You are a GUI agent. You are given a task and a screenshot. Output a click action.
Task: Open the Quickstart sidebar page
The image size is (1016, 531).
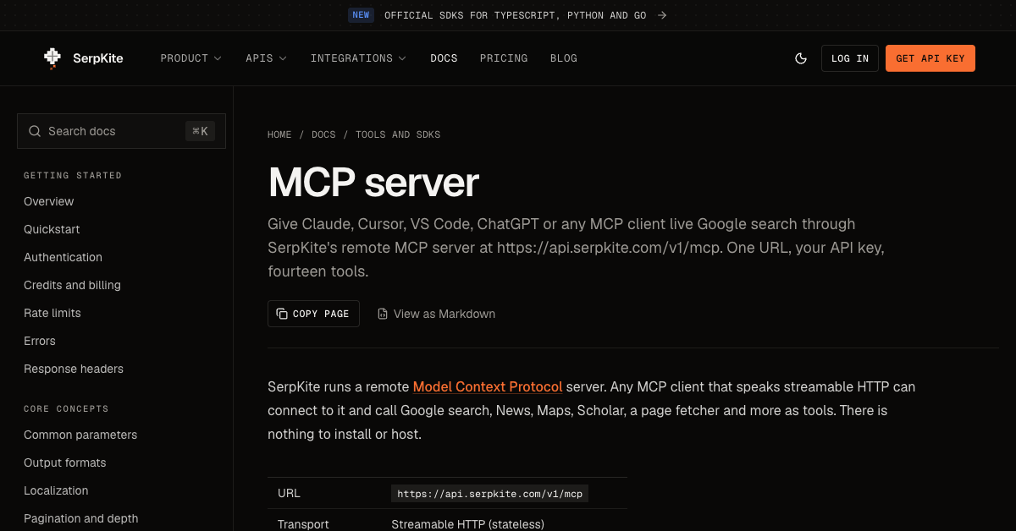pyautogui.click(x=52, y=229)
